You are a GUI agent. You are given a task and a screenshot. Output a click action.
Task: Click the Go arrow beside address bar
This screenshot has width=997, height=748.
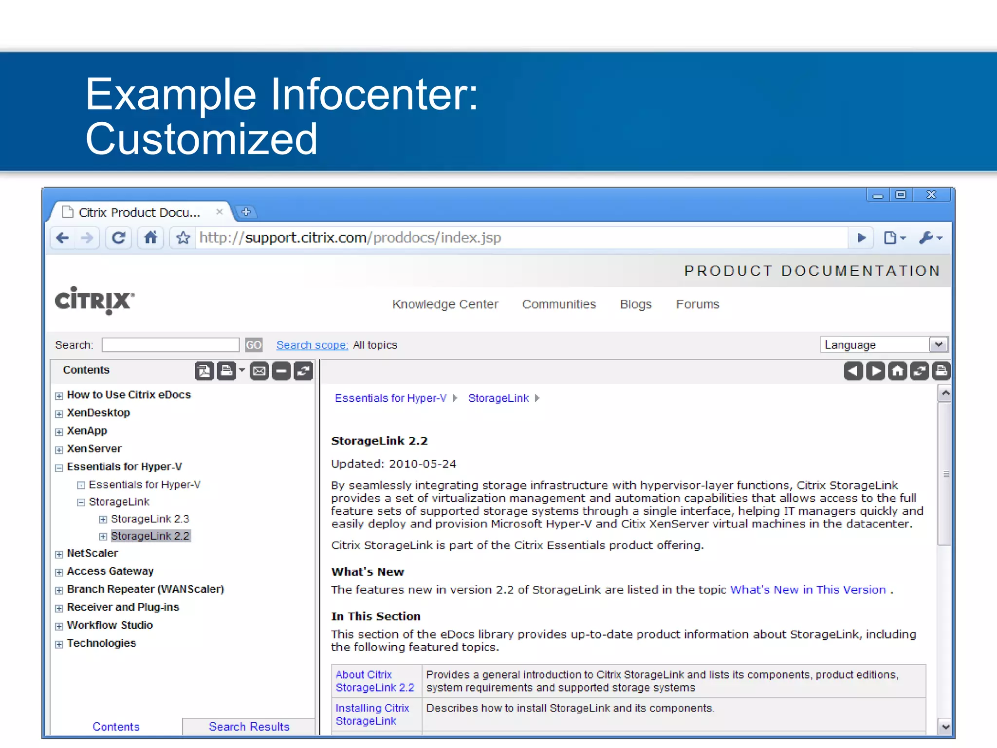click(861, 238)
